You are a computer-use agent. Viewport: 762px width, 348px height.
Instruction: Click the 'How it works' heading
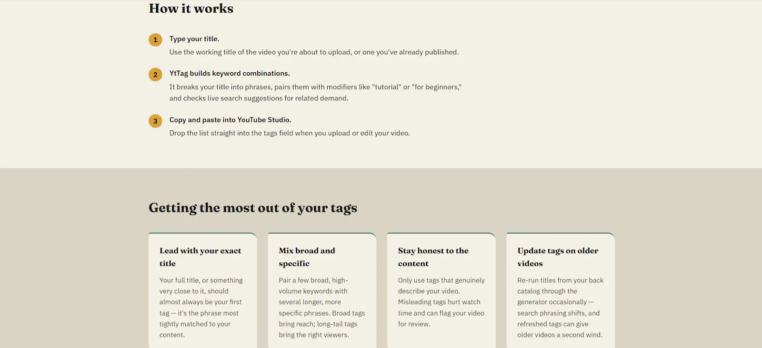coord(191,9)
